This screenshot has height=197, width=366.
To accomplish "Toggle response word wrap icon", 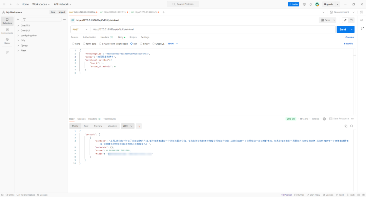I will pos(139,126).
